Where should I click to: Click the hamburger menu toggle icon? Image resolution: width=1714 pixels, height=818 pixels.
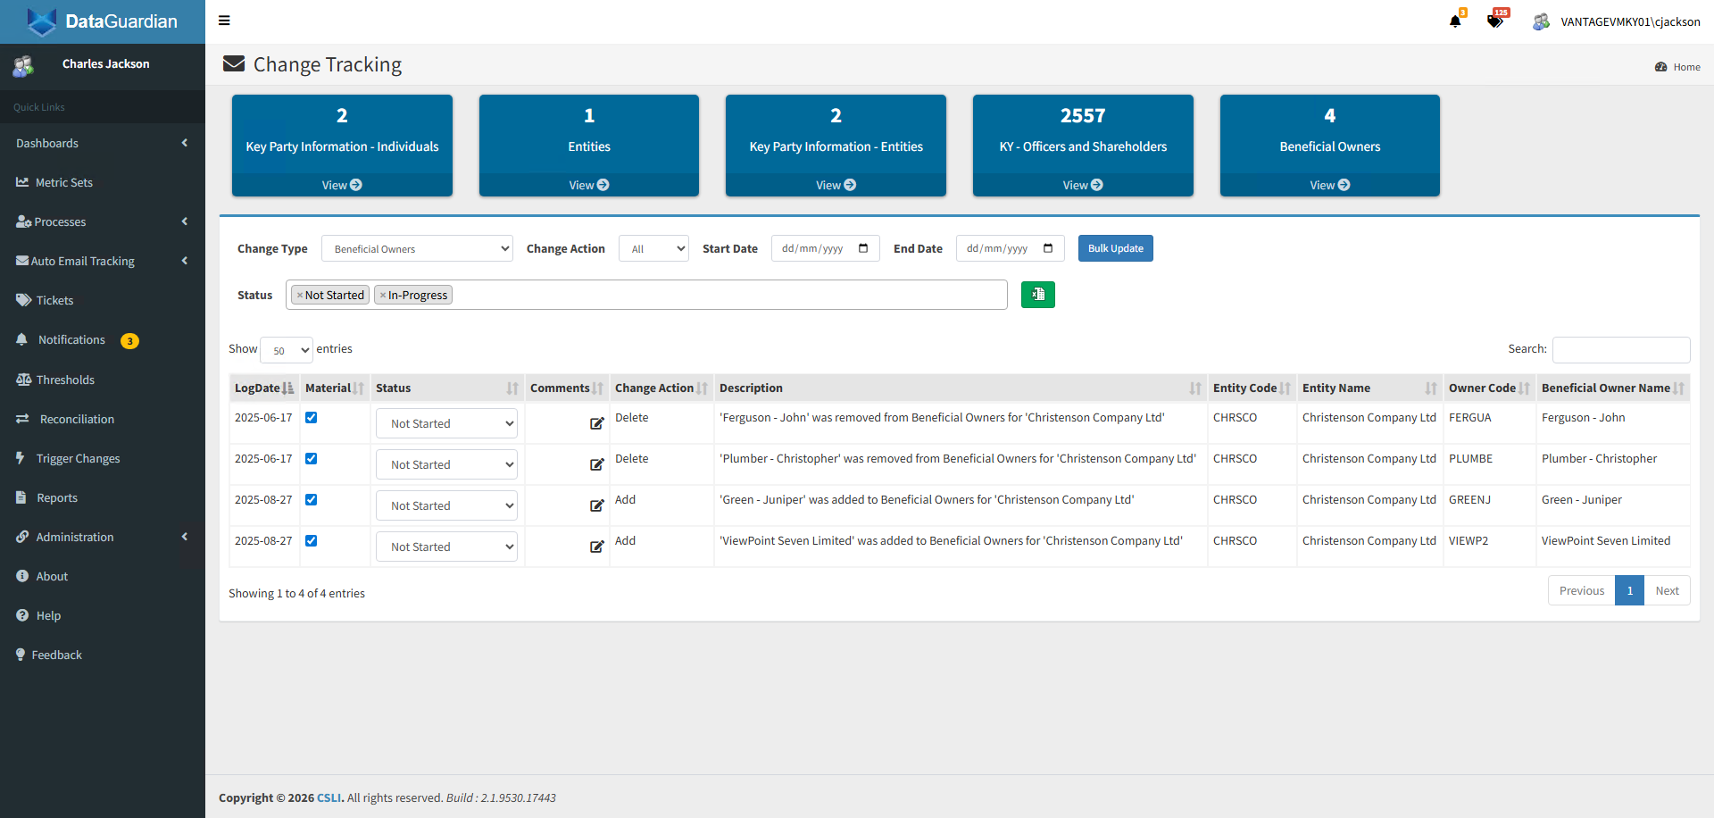click(x=224, y=21)
